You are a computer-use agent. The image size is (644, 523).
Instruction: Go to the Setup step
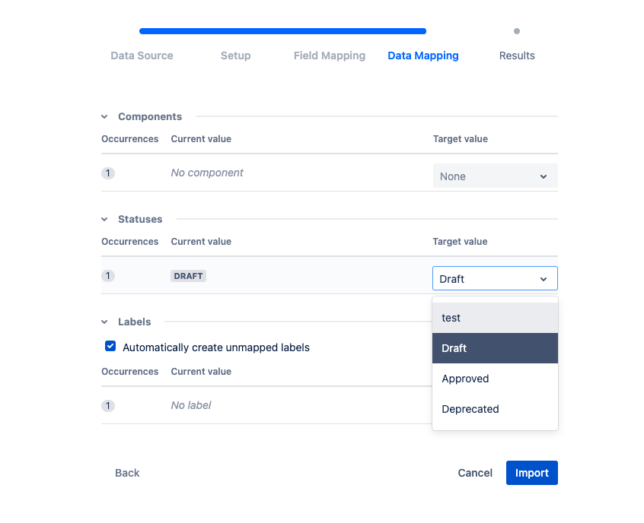point(235,55)
